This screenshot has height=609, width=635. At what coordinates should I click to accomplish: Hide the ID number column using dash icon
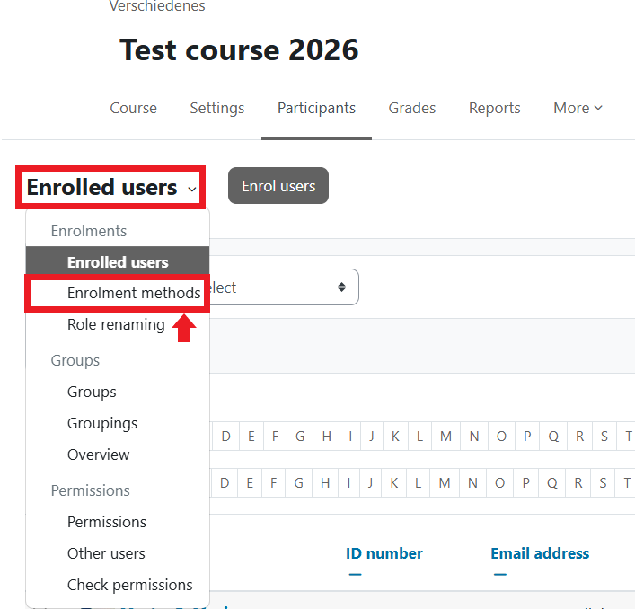click(355, 575)
